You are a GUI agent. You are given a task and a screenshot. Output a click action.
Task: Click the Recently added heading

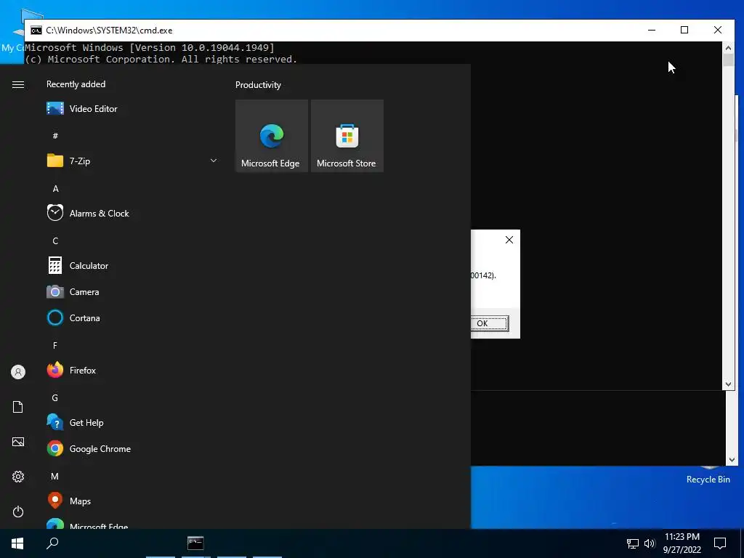pos(76,84)
